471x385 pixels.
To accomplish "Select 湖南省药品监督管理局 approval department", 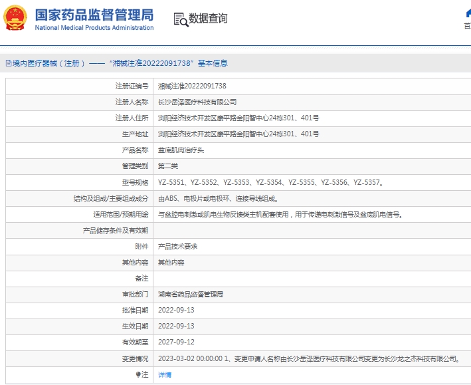I will tap(191, 295).
